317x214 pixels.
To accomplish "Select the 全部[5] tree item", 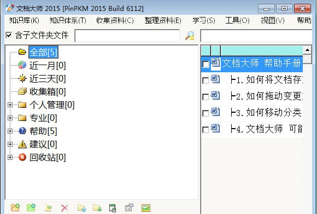I will coord(44,52).
